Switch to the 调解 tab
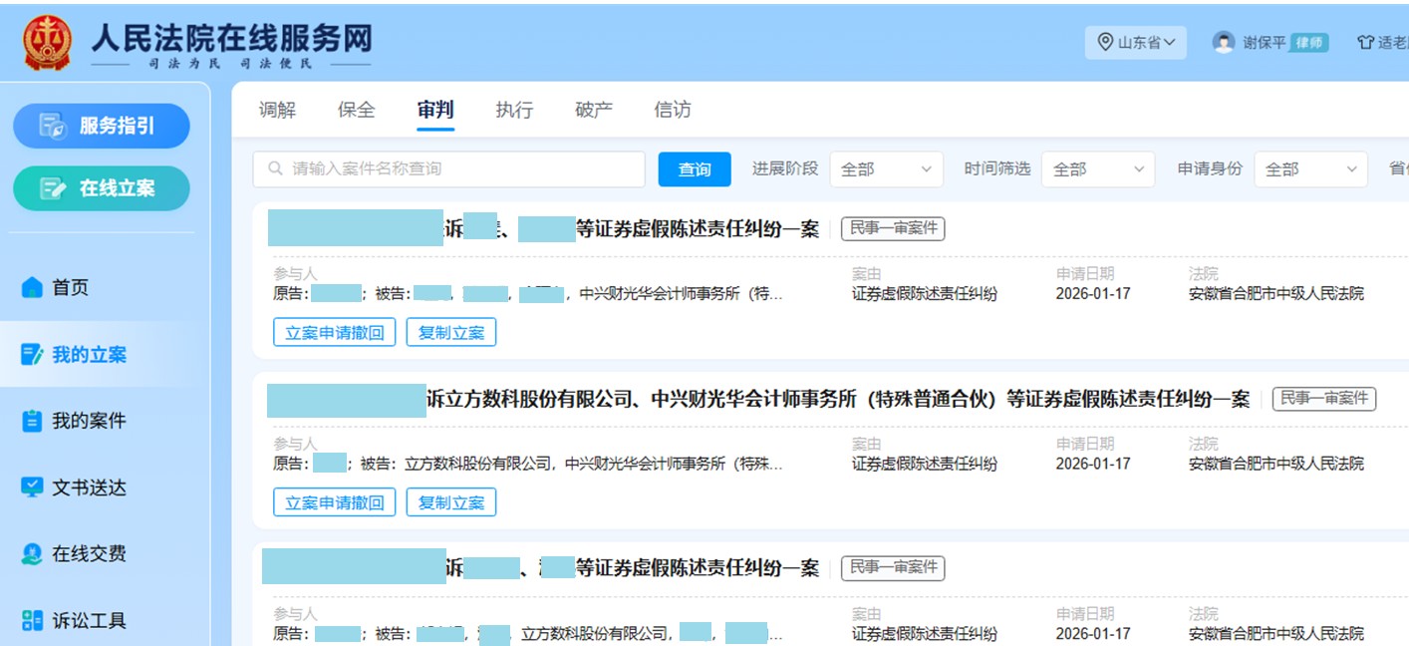Image resolution: width=1409 pixels, height=646 pixels. 277,110
